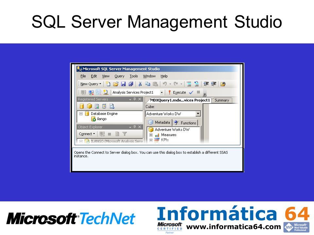
Task: Click the Paste clipboard icon
Action: coord(155,84)
